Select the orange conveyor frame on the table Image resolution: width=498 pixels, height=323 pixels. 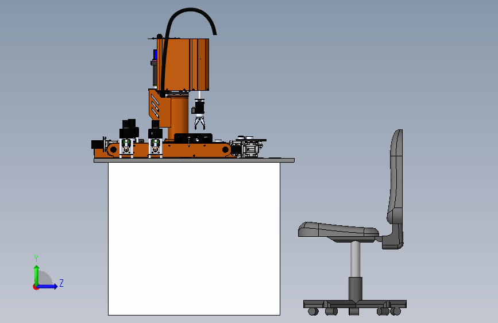coord(168,150)
